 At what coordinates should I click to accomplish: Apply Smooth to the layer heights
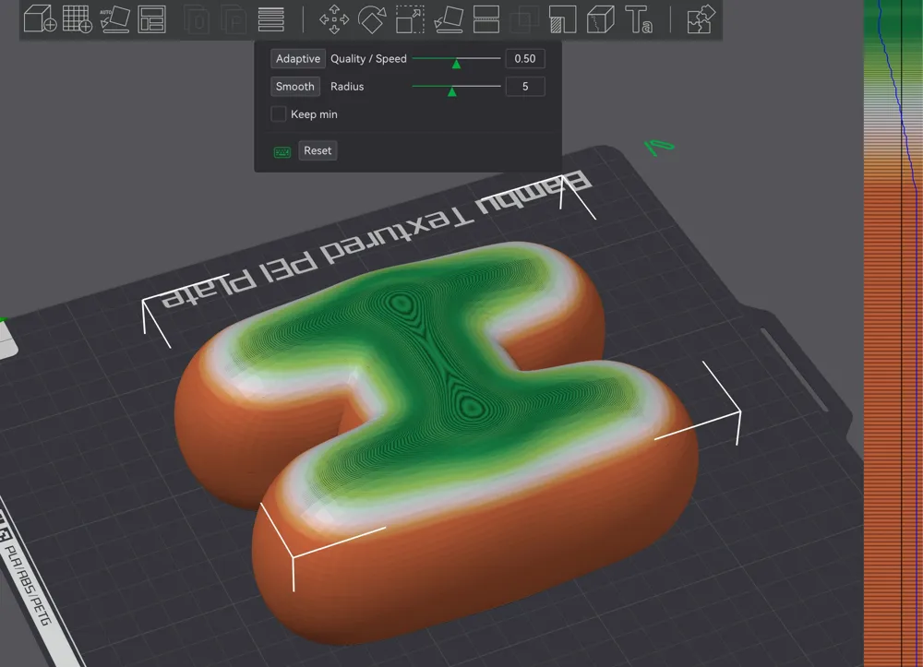[x=294, y=86]
